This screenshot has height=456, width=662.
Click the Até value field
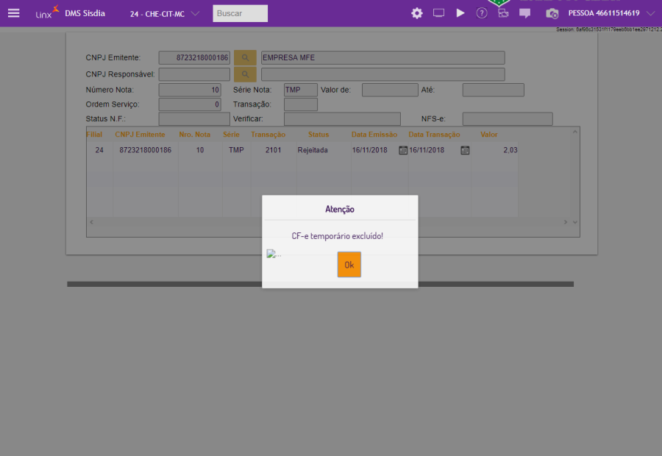click(x=493, y=90)
